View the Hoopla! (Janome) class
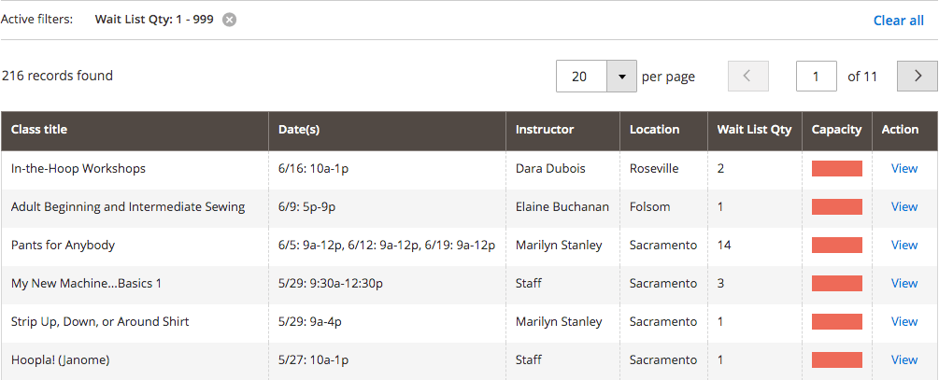Screen dimensions: 939x380 [x=903, y=359]
